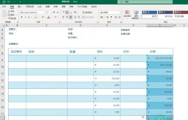This screenshot has width=188, height=120.
Task: Apply the 货币[0] cell style
Action: [x=165, y=17]
